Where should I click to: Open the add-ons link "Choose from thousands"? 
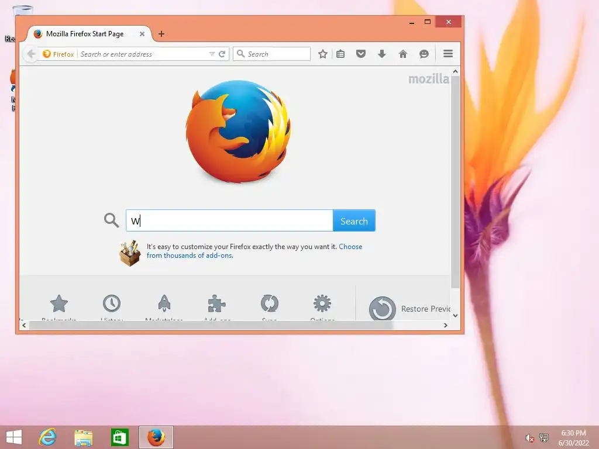tap(254, 251)
